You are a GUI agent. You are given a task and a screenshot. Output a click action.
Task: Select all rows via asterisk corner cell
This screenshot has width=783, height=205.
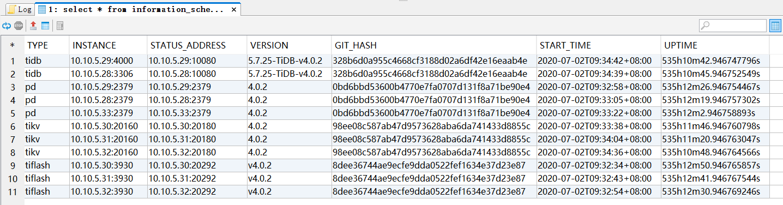click(x=12, y=45)
